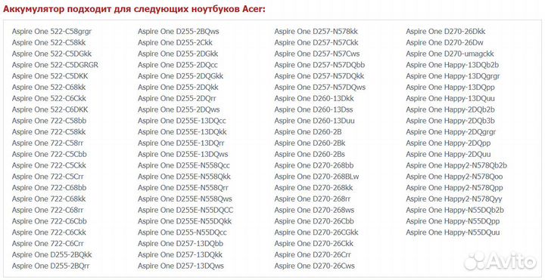545x280 pixels.
Task: Click the model "Aspire One Happy2-N578Qyy"
Action: (454, 199)
